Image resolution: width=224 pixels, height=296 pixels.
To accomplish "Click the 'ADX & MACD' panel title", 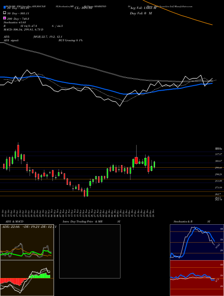I will (x=14, y=222).
